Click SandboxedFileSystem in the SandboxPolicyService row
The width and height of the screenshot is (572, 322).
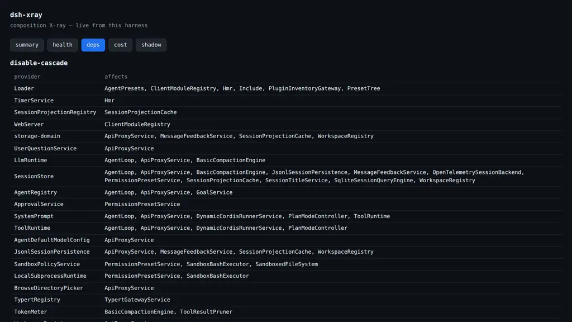[287, 264]
